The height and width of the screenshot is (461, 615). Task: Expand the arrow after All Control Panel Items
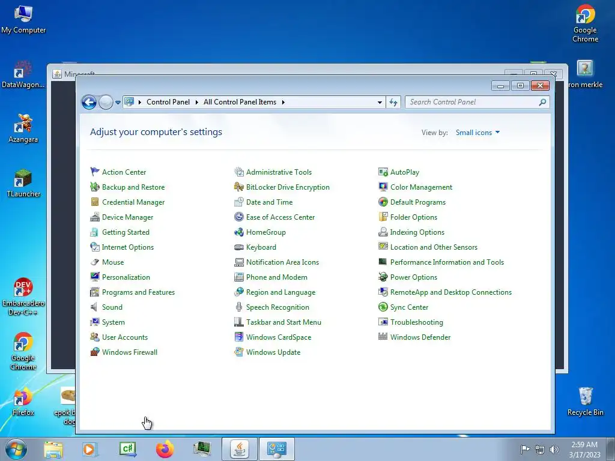tap(283, 102)
